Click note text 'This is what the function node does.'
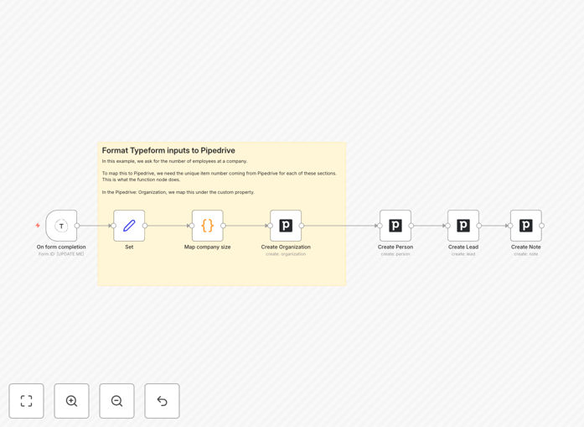The height and width of the screenshot is (427, 584). (x=141, y=180)
